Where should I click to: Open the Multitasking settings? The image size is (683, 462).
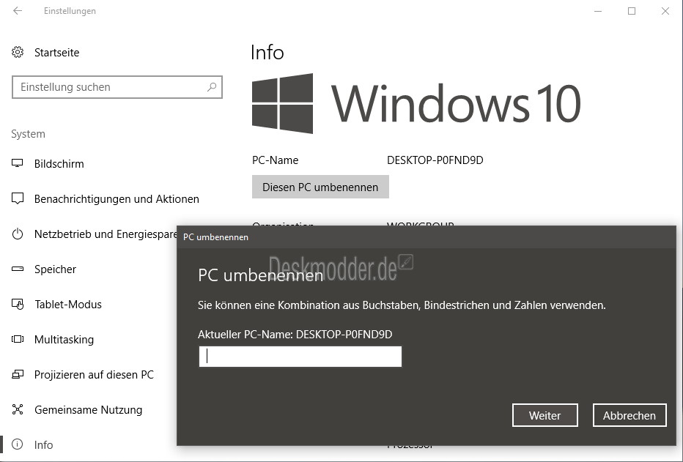(x=64, y=340)
